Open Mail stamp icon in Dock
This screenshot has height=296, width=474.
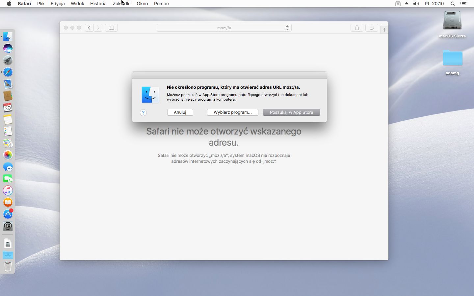pyautogui.click(x=8, y=84)
